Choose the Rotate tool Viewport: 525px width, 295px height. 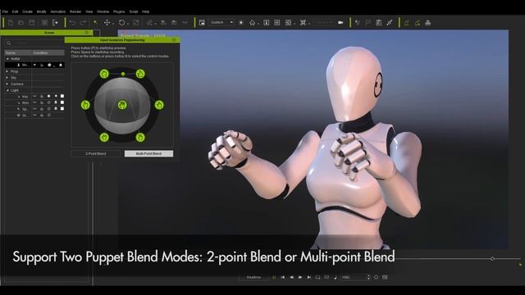(x=122, y=23)
